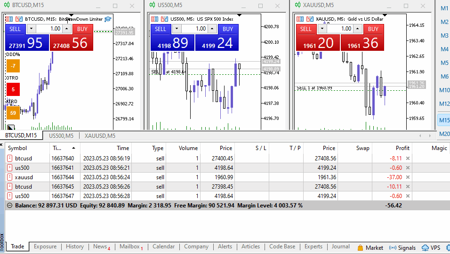Click depth of market icon on US500 chart
Image resolution: width=450 pixels, height=254 pixels.
coord(164,19)
